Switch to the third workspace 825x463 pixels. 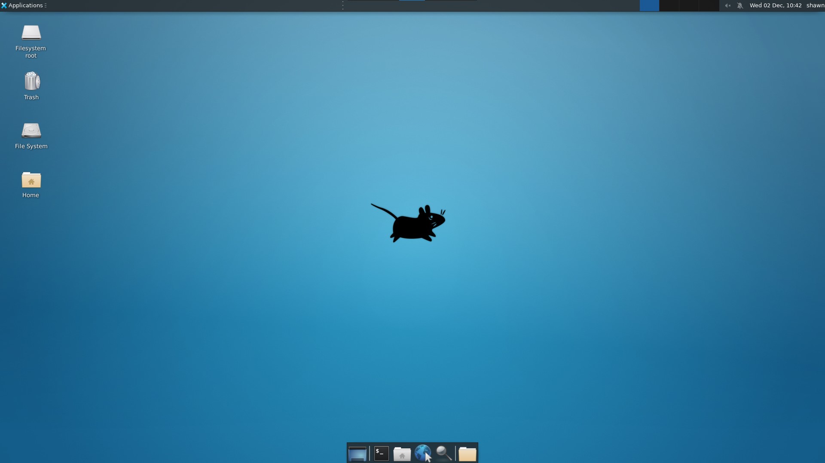point(689,6)
